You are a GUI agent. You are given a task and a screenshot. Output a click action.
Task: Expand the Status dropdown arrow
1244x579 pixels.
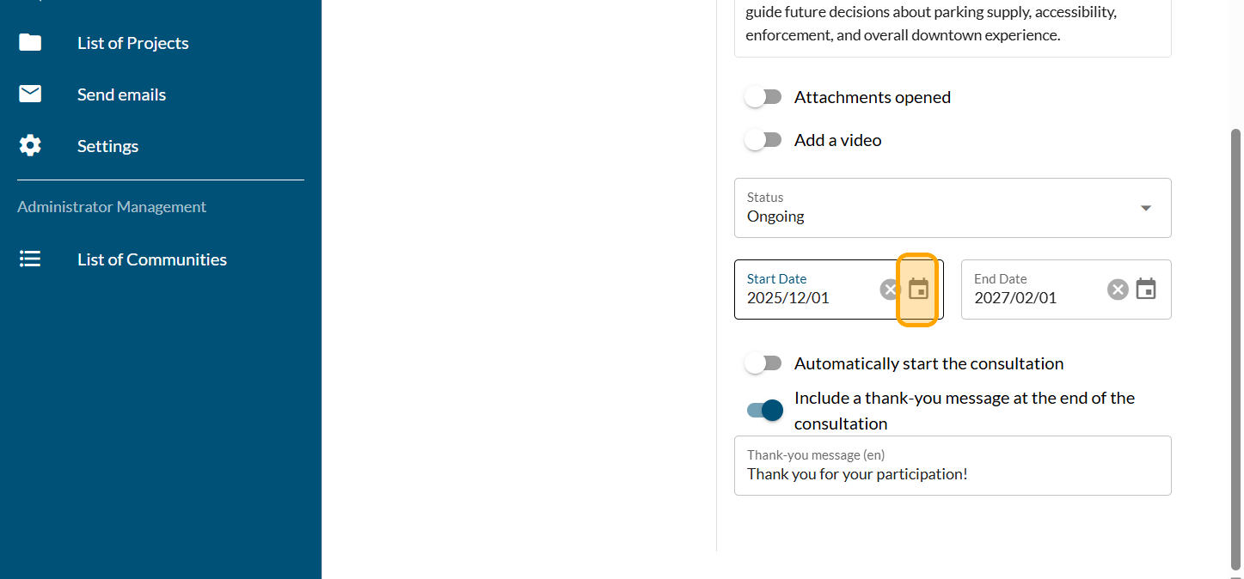pyautogui.click(x=1145, y=208)
